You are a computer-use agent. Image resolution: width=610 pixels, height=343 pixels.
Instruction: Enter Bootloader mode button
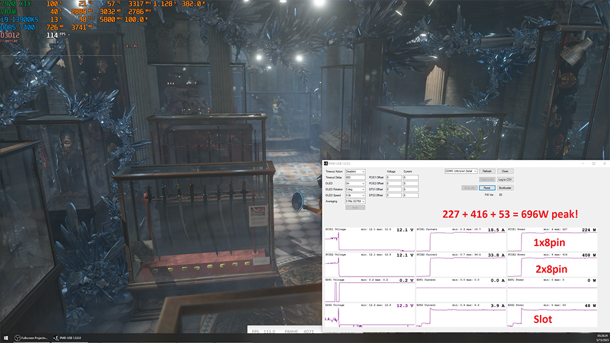pos(505,188)
